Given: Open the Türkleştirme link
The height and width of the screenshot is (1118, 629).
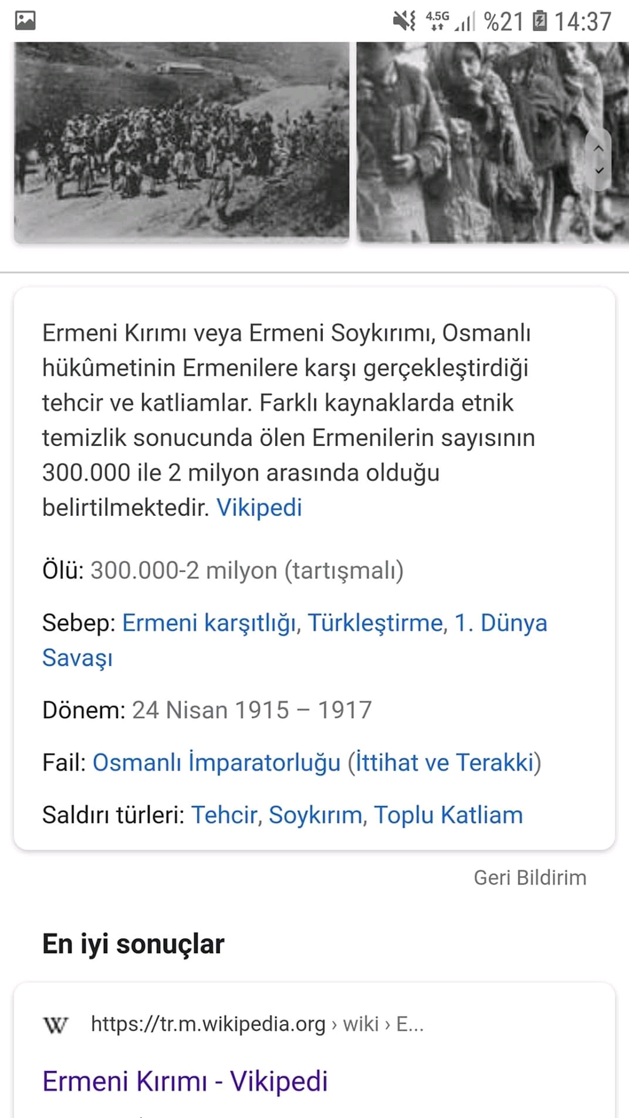Looking at the screenshot, I should (x=376, y=623).
